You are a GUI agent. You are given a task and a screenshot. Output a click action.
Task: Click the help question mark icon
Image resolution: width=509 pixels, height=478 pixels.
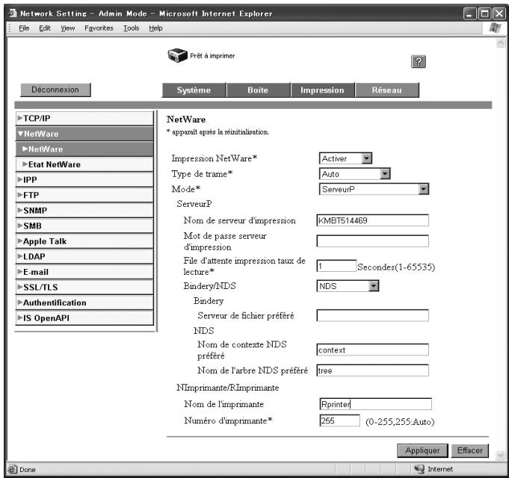(x=419, y=61)
